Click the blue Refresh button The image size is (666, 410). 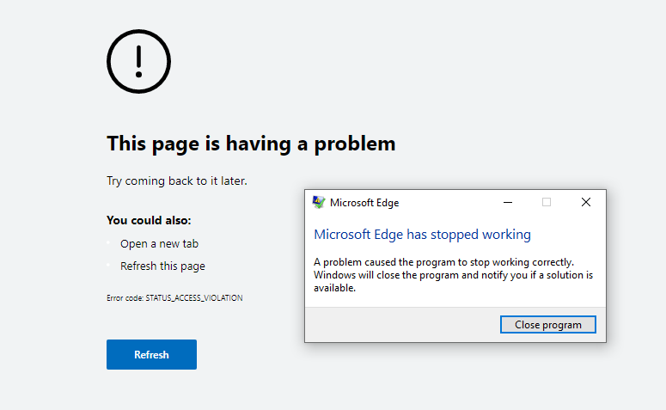click(x=151, y=354)
